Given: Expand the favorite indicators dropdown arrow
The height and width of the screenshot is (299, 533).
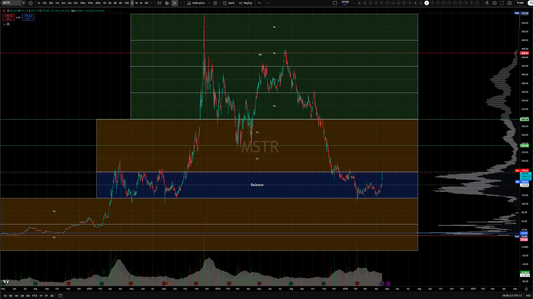Looking at the screenshot, I should point(209,3).
